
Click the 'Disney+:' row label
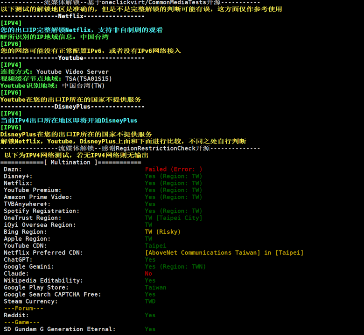pyautogui.click(x=18, y=176)
